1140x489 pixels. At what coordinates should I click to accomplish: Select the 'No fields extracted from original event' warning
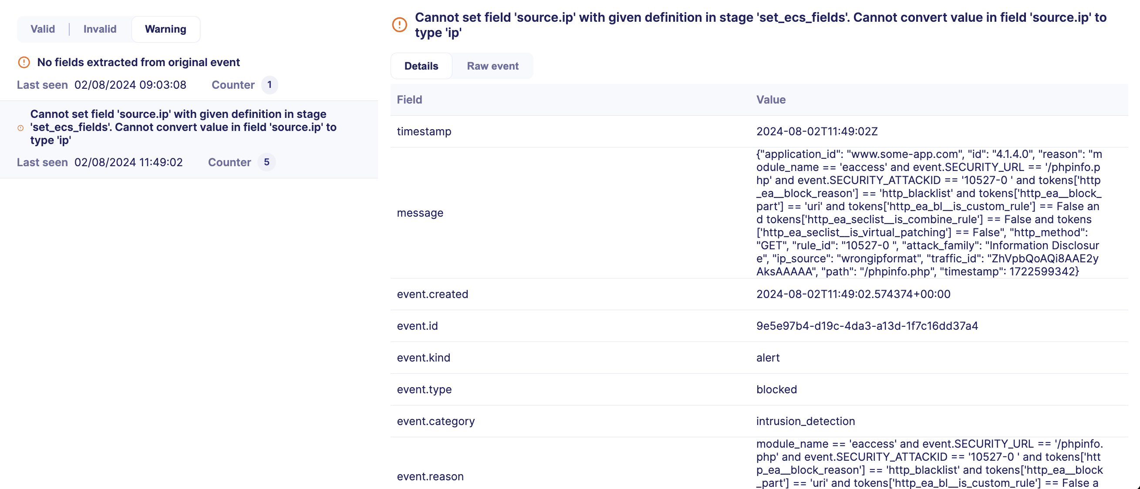coord(138,62)
